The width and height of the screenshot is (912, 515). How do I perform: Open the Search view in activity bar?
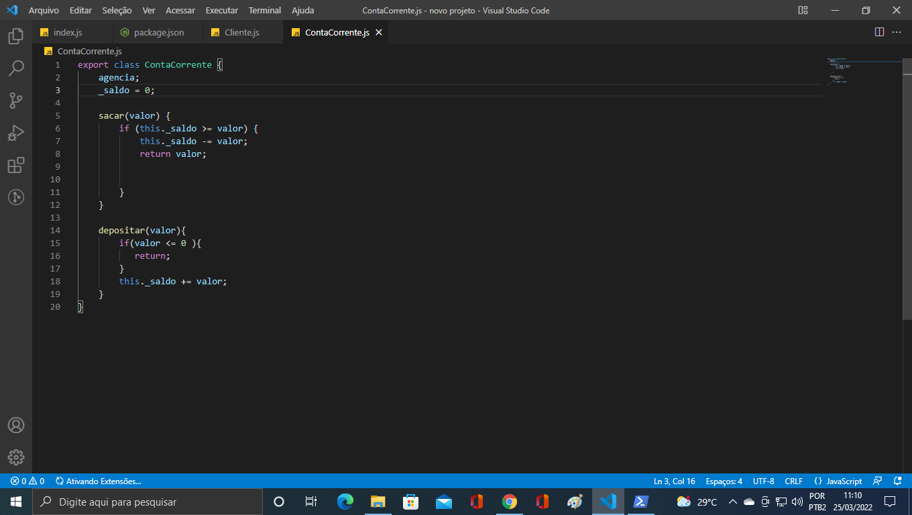pyautogui.click(x=16, y=68)
